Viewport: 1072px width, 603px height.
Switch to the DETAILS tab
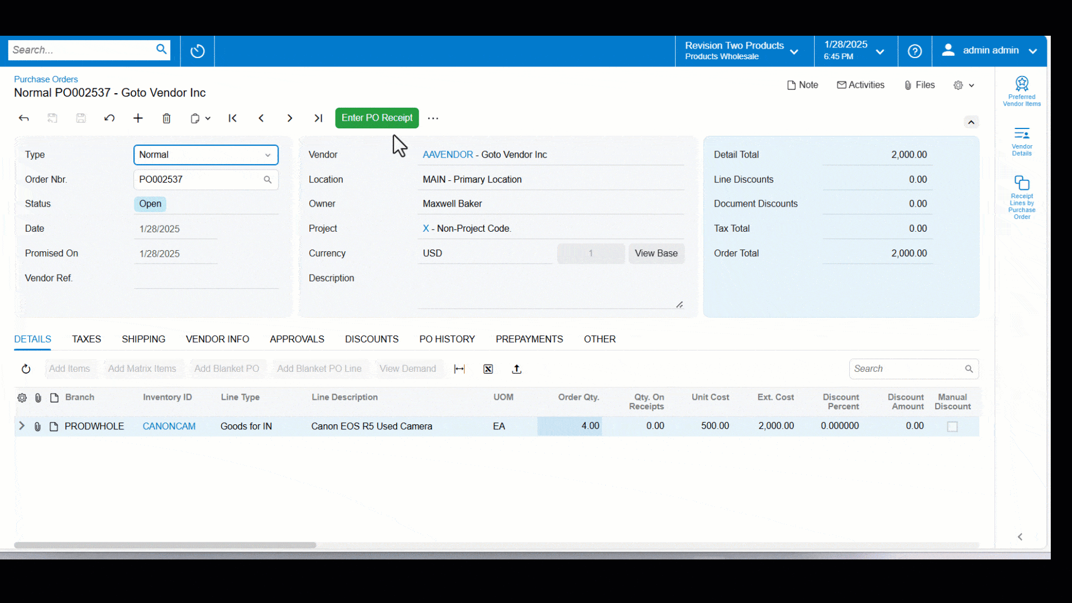coord(32,339)
